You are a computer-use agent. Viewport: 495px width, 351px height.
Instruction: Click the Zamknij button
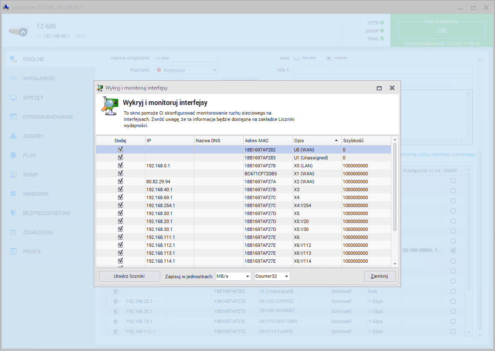click(380, 276)
